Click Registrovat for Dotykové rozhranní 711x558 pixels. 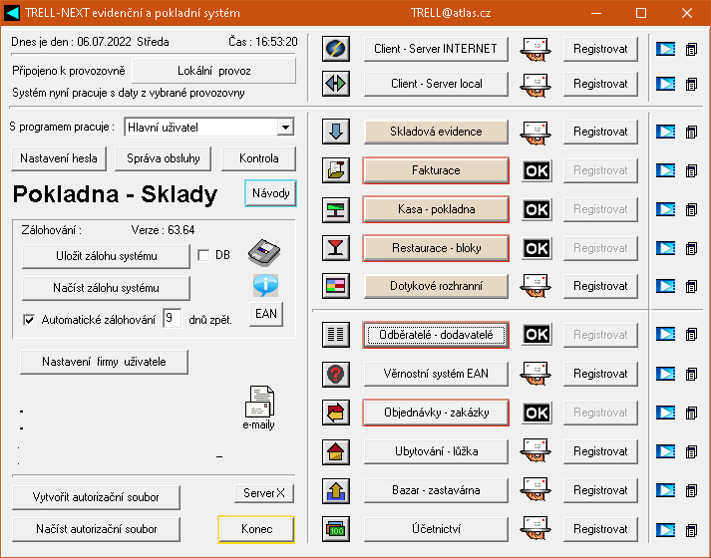coord(600,286)
